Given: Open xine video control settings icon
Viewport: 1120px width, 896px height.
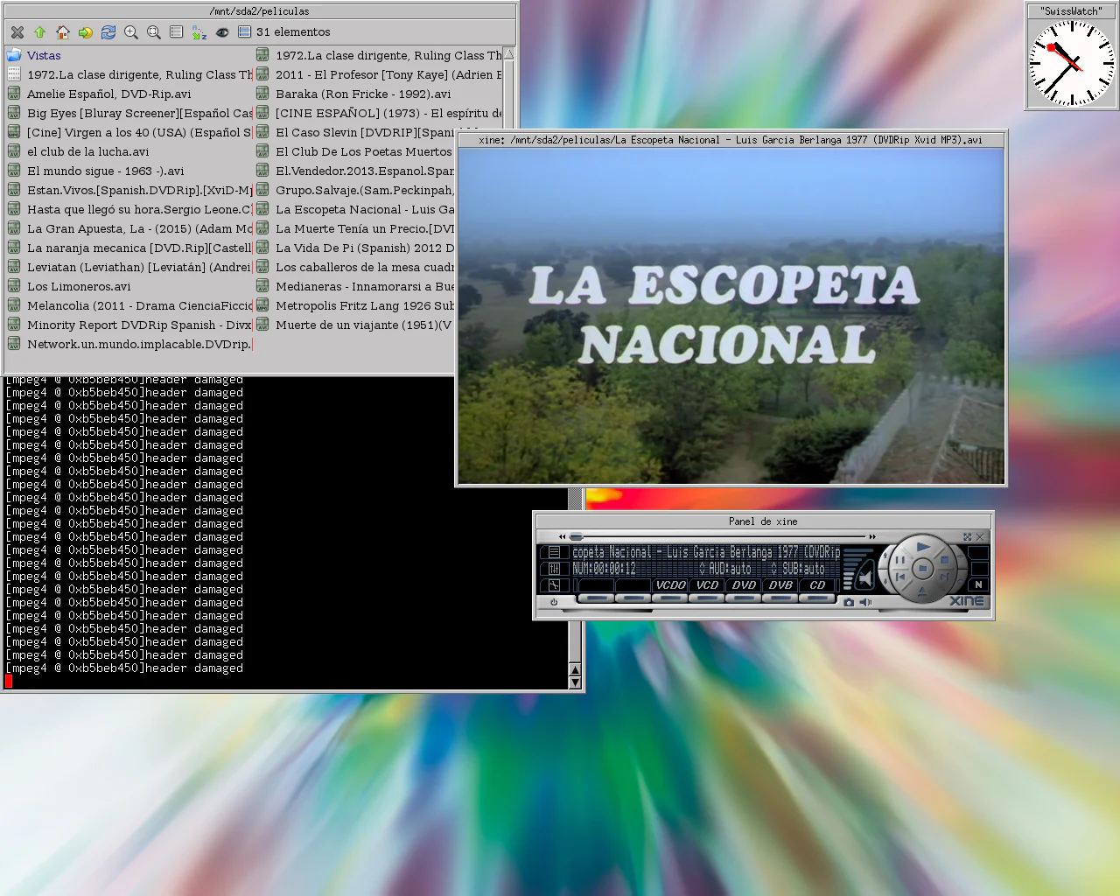Looking at the screenshot, I should (554, 569).
